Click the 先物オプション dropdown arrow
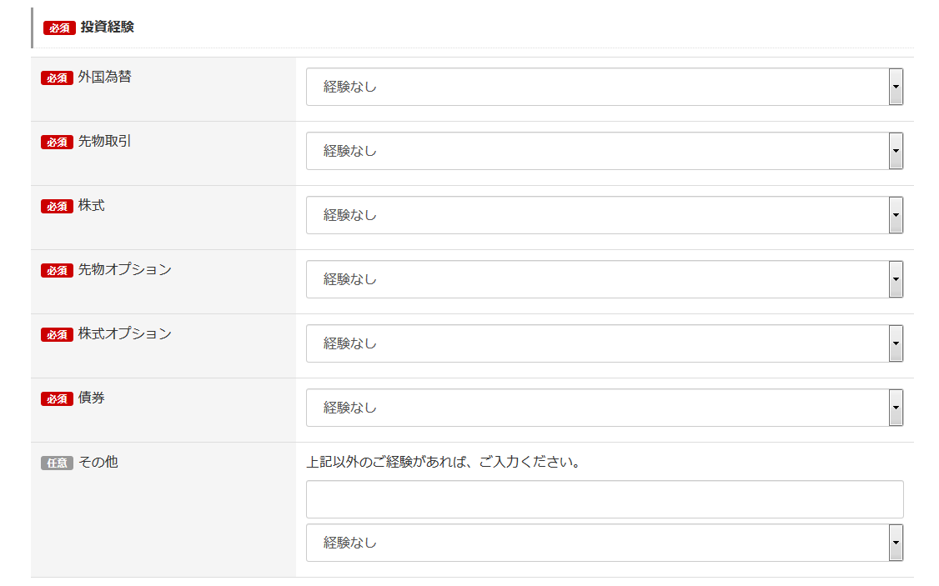The image size is (939, 586). coord(895,279)
